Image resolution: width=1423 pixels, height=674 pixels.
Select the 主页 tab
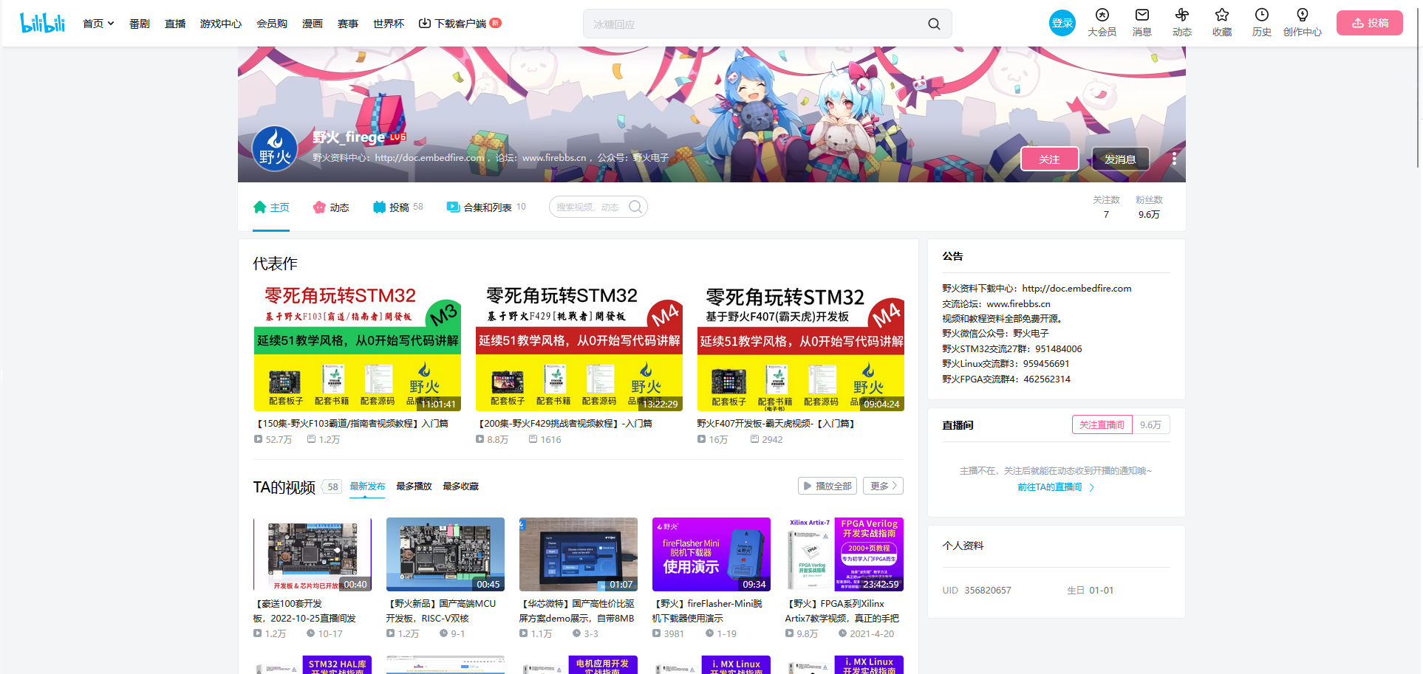coord(271,207)
